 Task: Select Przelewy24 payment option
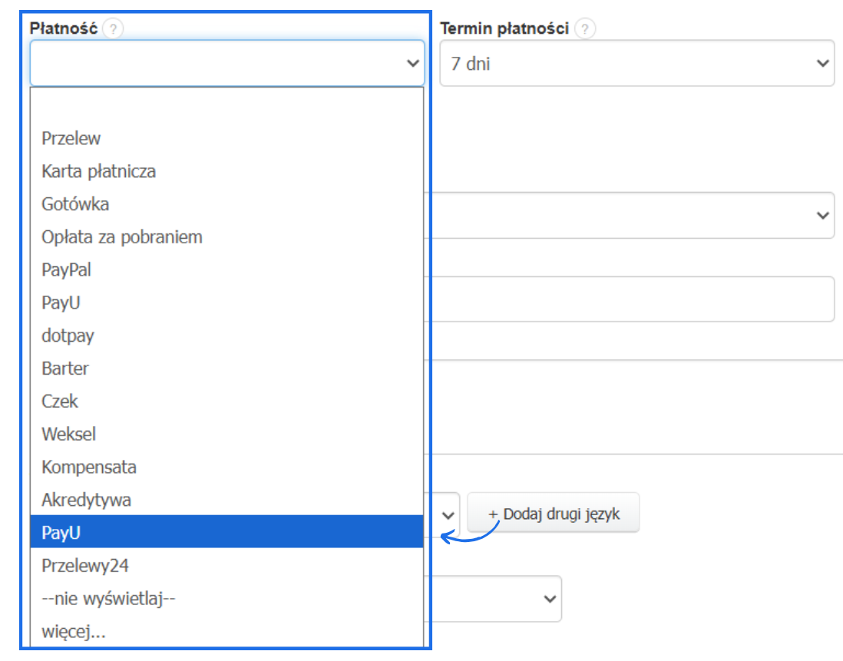(85, 566)
